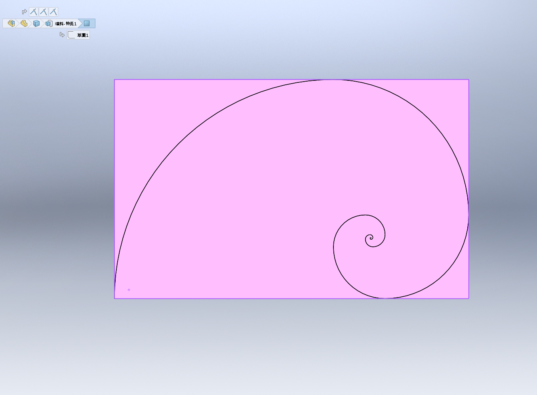Image resolution: width=537 pixels, height=395 pixels.
Task: Click the leftmost mate icon in the top row
Action: [34, 12]
